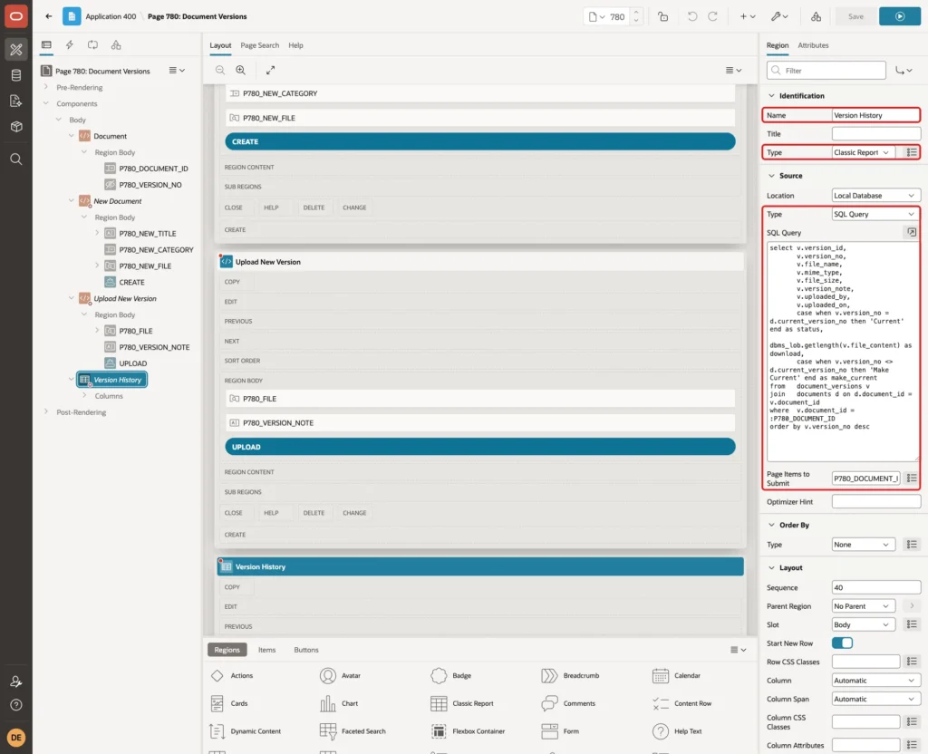Open the Slot Body dropdown
Image resolution: width=928 pixels, height=754 pixels.
point(863,625)
